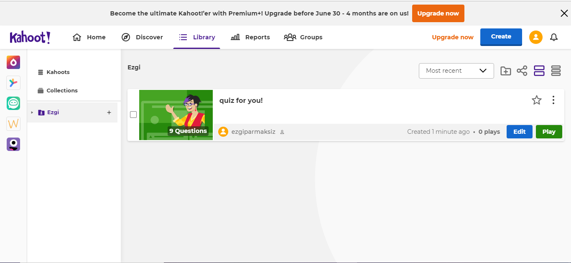Click the green Play button
The width and height of the screenshot is (571, 263).
coord(549,132)
